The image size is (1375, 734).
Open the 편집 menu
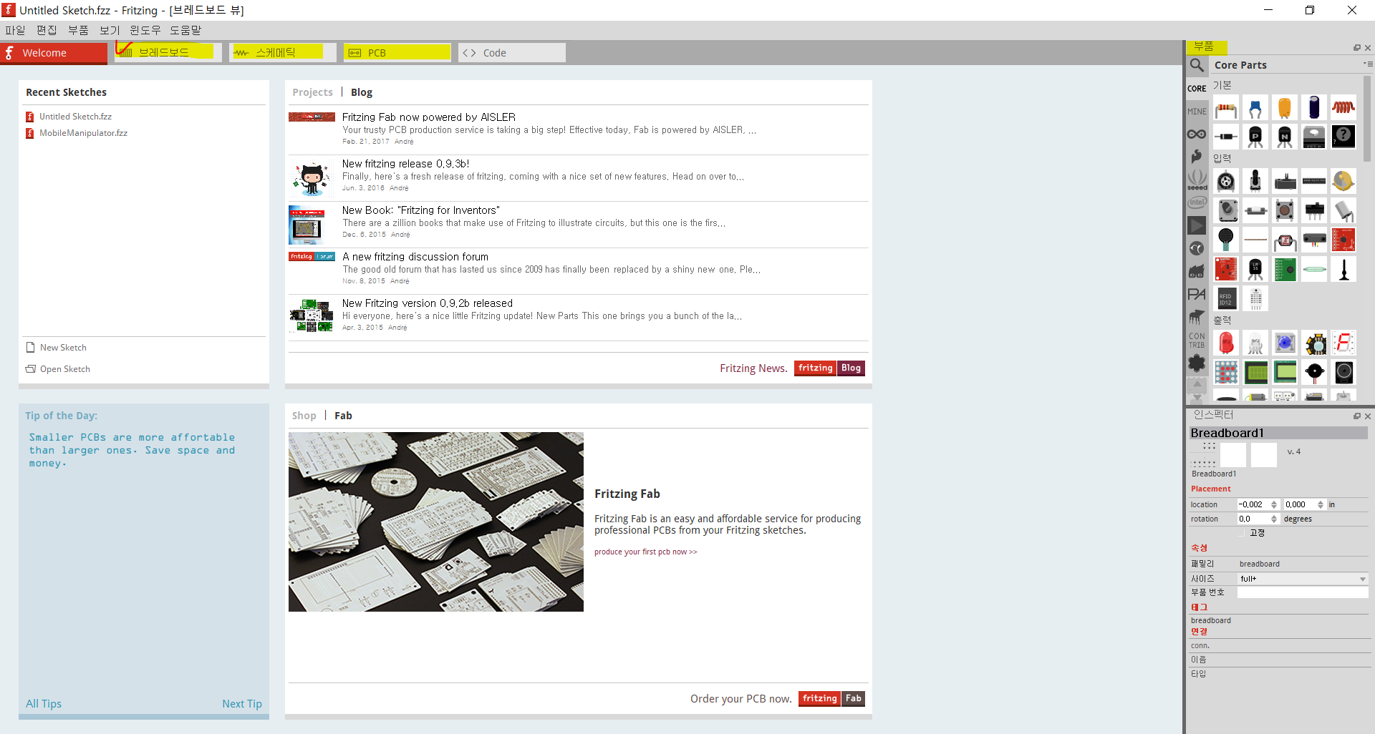[x=47, y=30]
